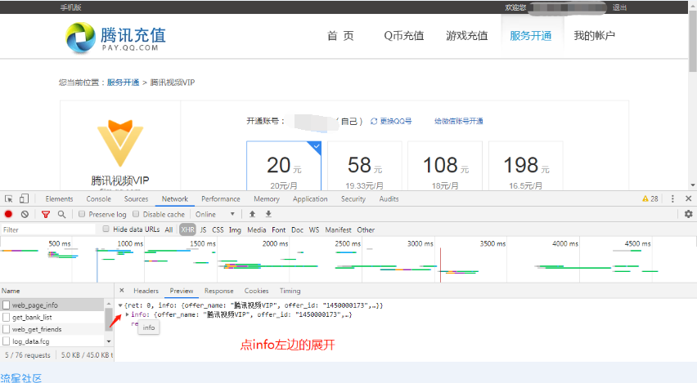Select the WS filter type
Image resolution: width=697 pixels, height=383 pixels.
(x=314, y=229)
